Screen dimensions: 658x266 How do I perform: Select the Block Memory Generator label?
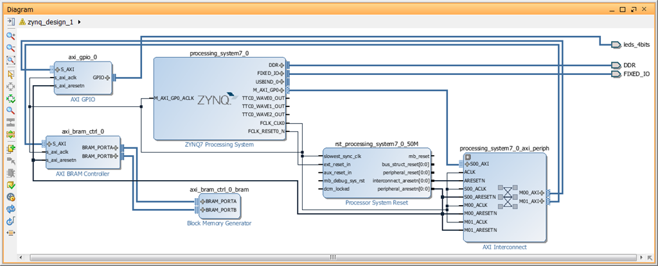pos(218,223)
